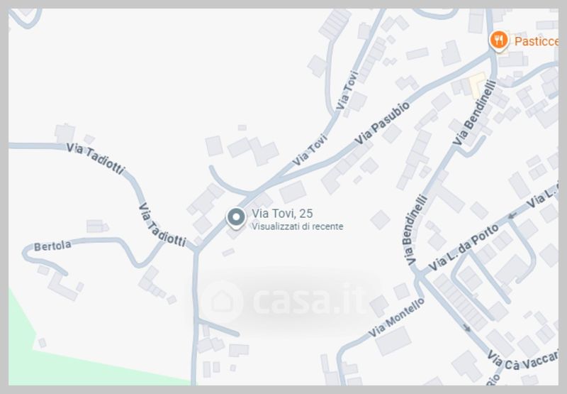Select the Via Tovi, 25 address label
Image resolution: width=567 pixels, height=394 pixels.
(x=282, y=214)
